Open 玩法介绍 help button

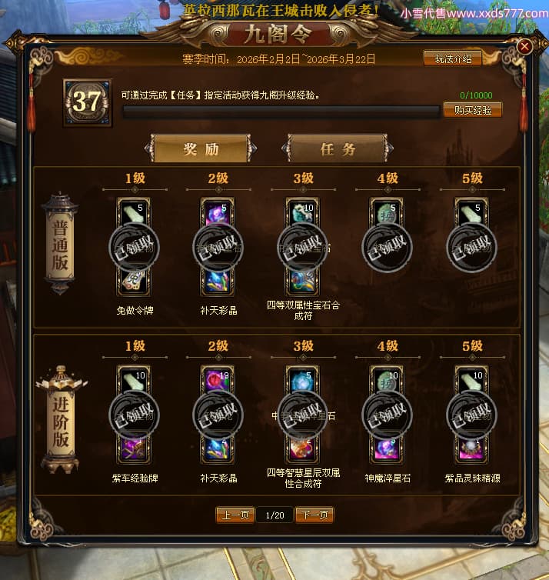(x=453, y=58)
